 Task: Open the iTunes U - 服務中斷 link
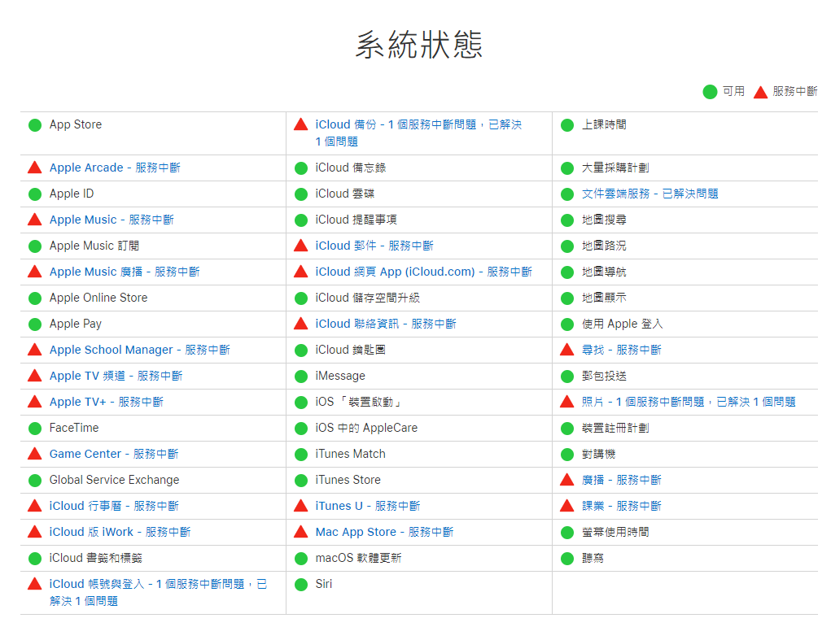coord(368,506)
